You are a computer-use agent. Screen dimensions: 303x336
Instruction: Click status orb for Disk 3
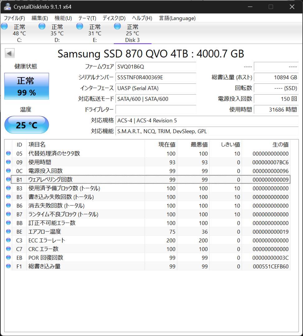(117, 26)
